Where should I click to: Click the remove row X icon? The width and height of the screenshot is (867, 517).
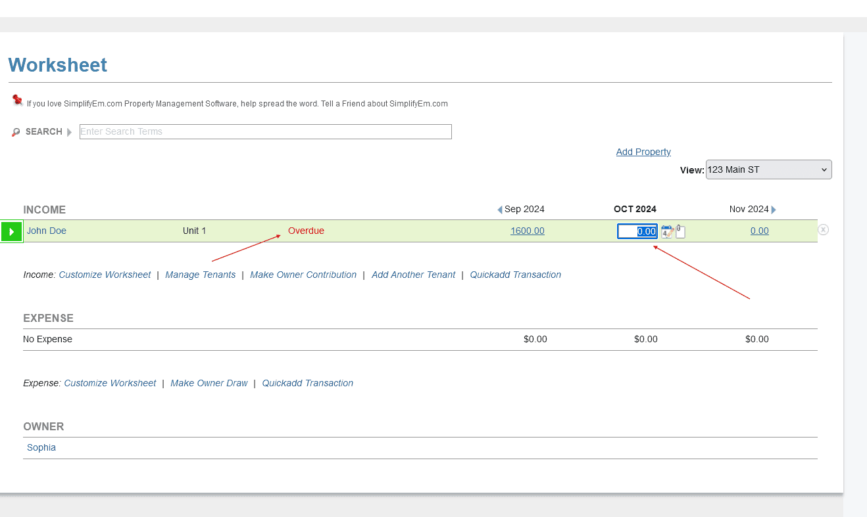(x=823, y=230)
